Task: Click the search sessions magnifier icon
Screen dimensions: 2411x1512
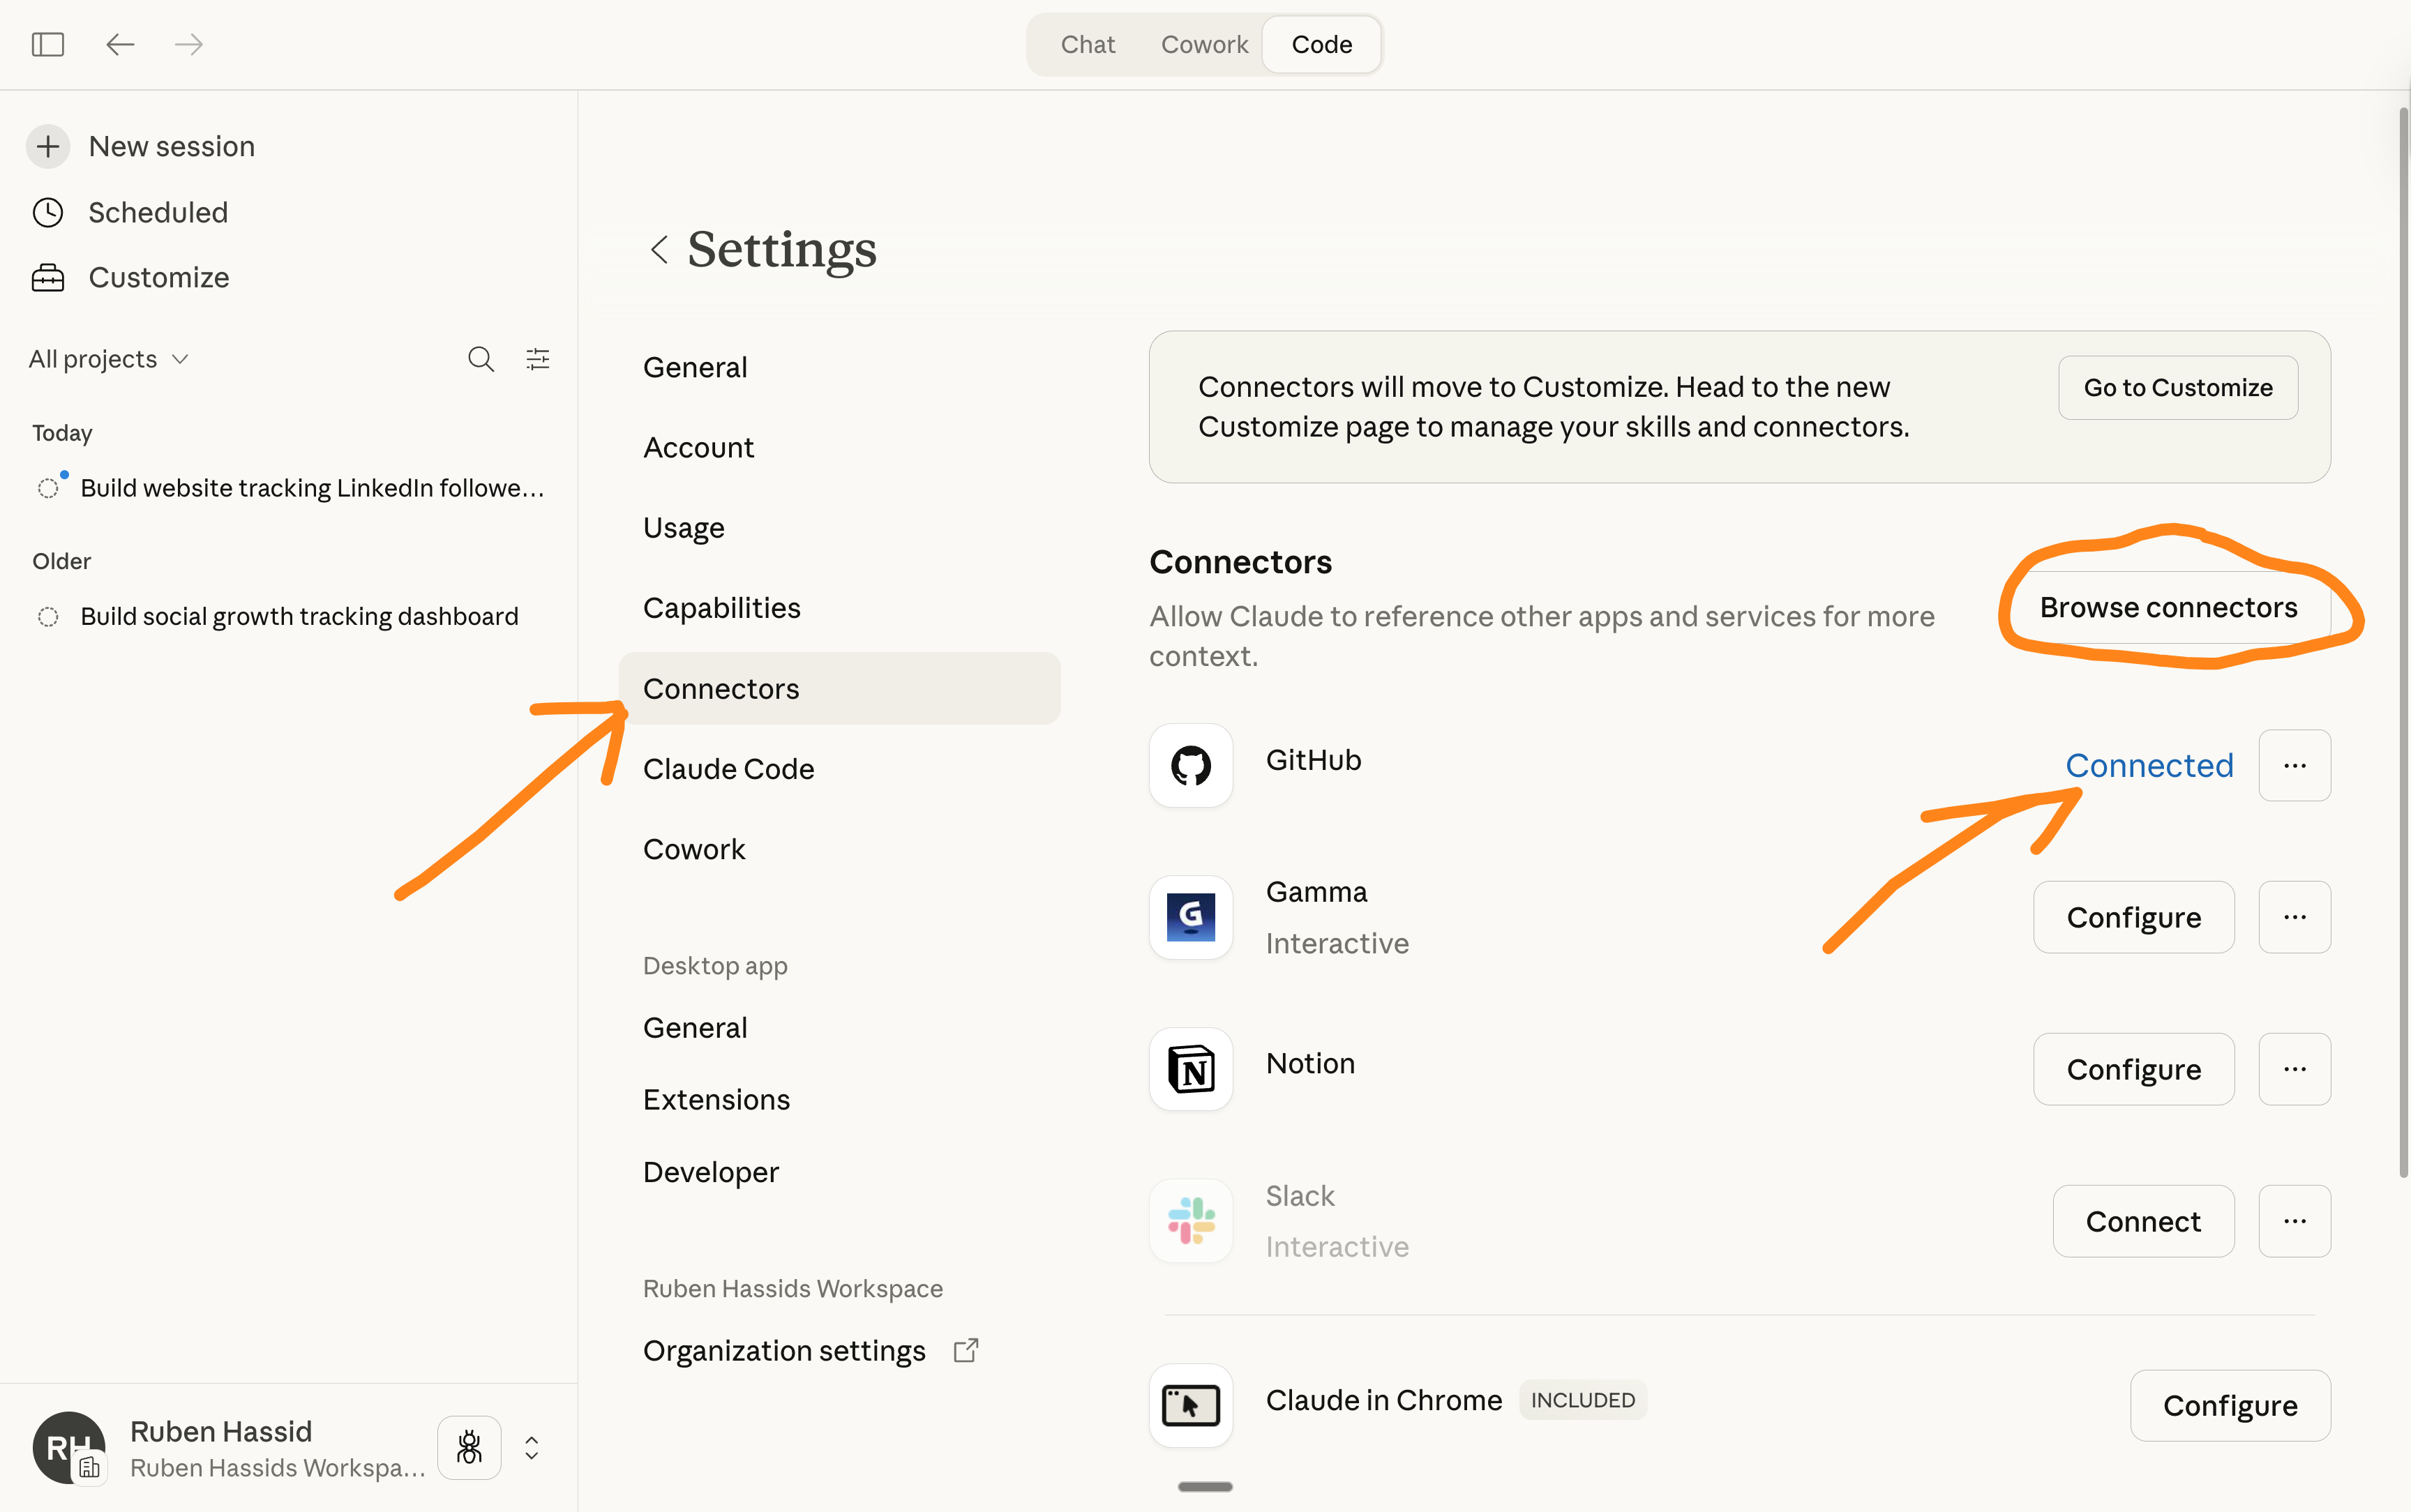Action: (x=481, y=359)
